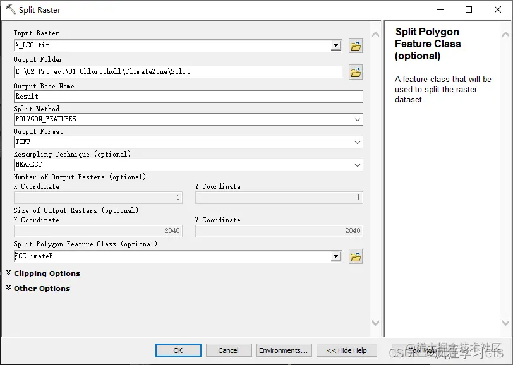
Task: Open the Output Format dropdown
Action: click(x=358, y=142)
